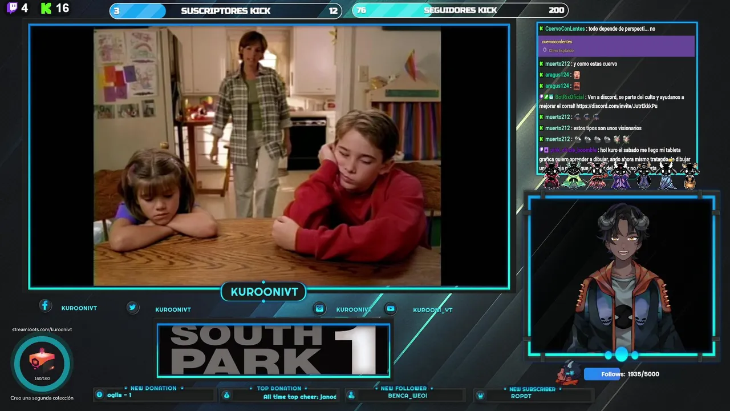Click the BotRixOficial username in chat

pos(569,97)
